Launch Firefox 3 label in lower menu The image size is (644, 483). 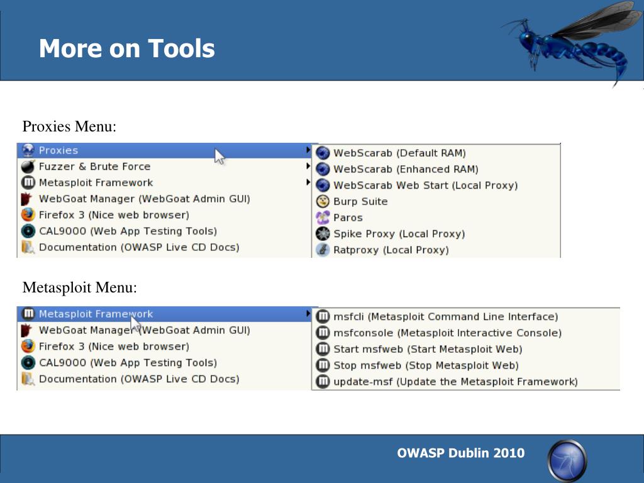click(x=114, y=347)
